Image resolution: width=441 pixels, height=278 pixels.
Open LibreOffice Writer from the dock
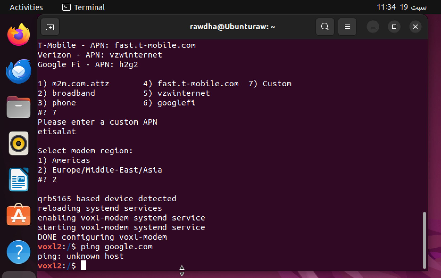(19, 179)
